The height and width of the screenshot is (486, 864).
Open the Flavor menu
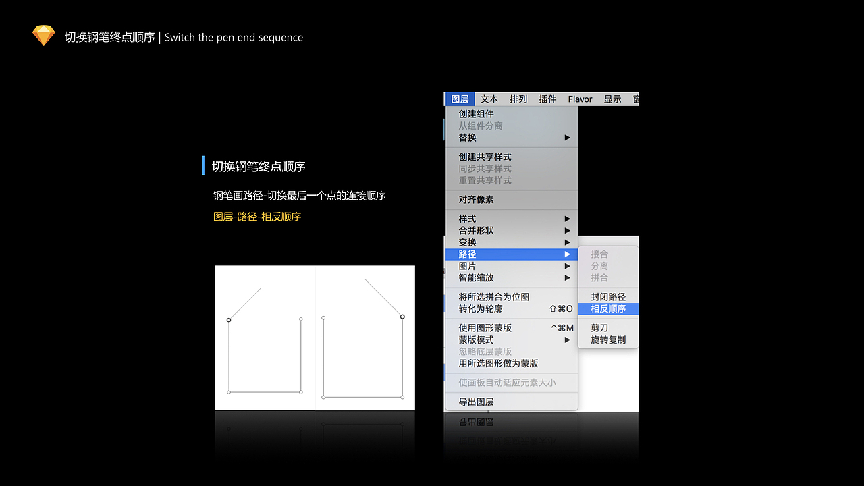coord(579,99)
